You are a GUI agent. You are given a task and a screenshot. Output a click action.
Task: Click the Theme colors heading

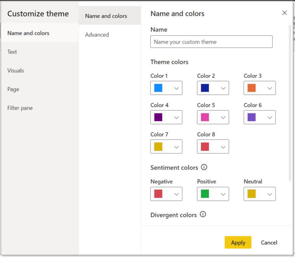coord(169,62)
